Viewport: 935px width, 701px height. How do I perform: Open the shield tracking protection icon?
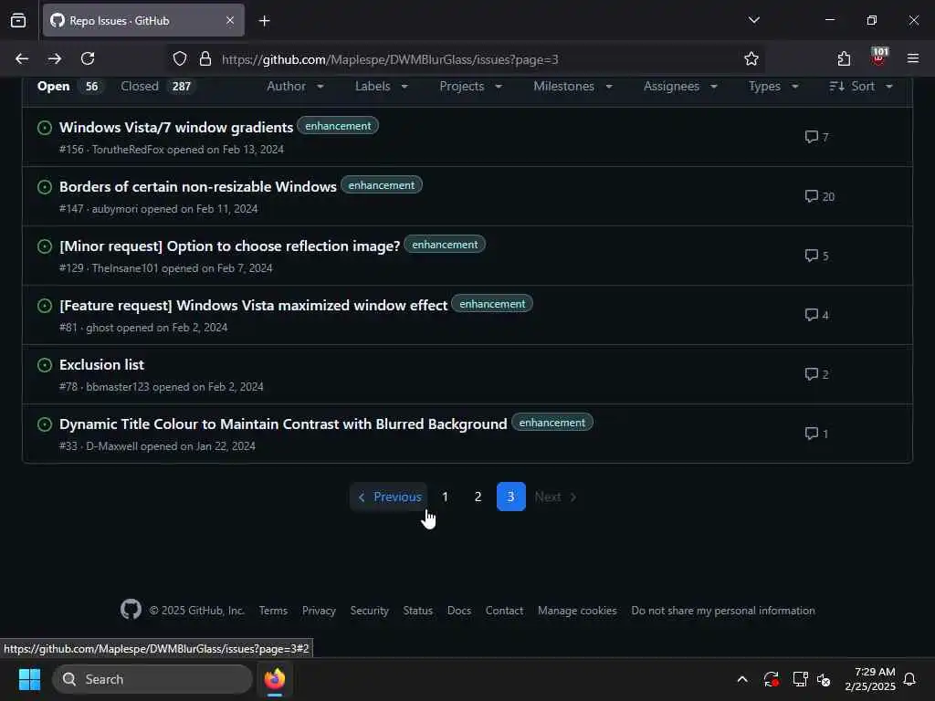tap(180, 58)
